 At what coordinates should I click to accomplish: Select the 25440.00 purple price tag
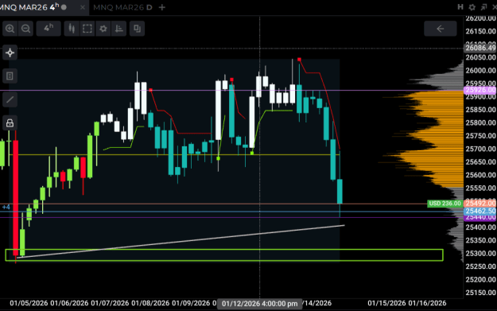coord(480,218)
